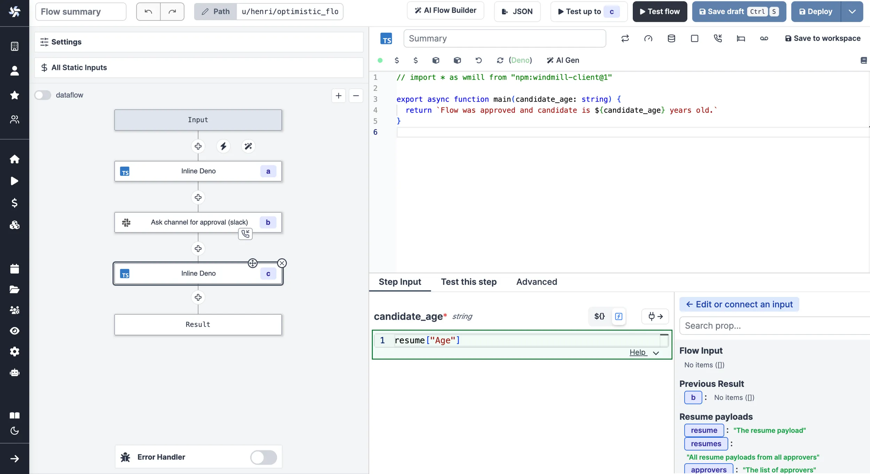This screenshot has height=474, width=870.
Task: Click the magic wand icon below Input
Action: pyautogui.click(x=248, y=146)
